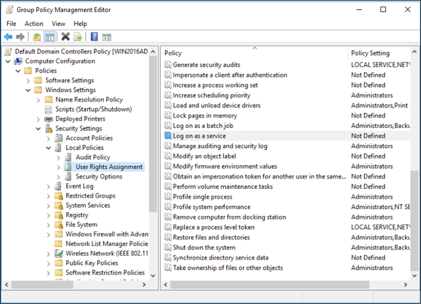Select the Log on as a service policy
The width and height of the screenshot is (421, 304).
pos(199,136)
